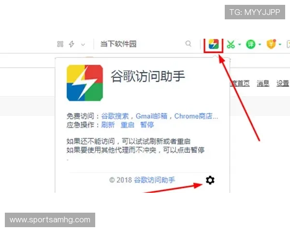Click the 刷新 emergency action
Viewport: 290px width, 232px height.
click(x=108, y=125)
